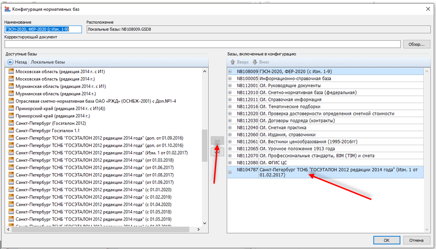Expand NB112065 Урочное положение row
This screenshot has width=436, height=249.
pos(230,148)
